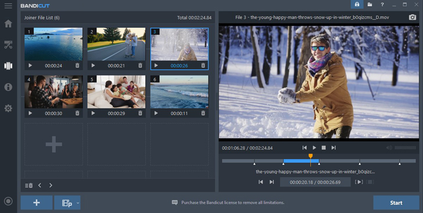Play clip 3 (00:00:26)
Screen dimensions: 423x213
point(156,66)
